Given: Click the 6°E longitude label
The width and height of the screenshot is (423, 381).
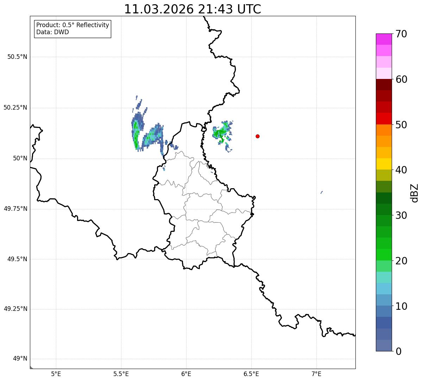Looking at the screenshot, I should pos(186,374).
